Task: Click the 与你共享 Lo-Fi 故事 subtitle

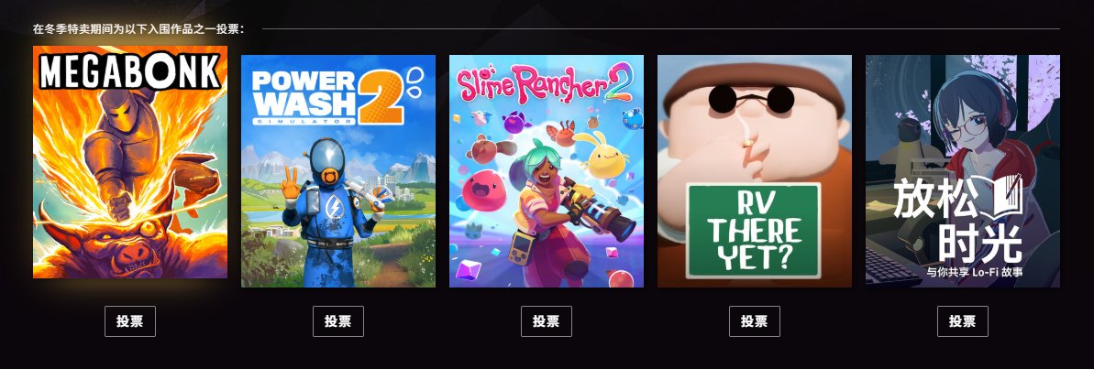Action: 974,272
